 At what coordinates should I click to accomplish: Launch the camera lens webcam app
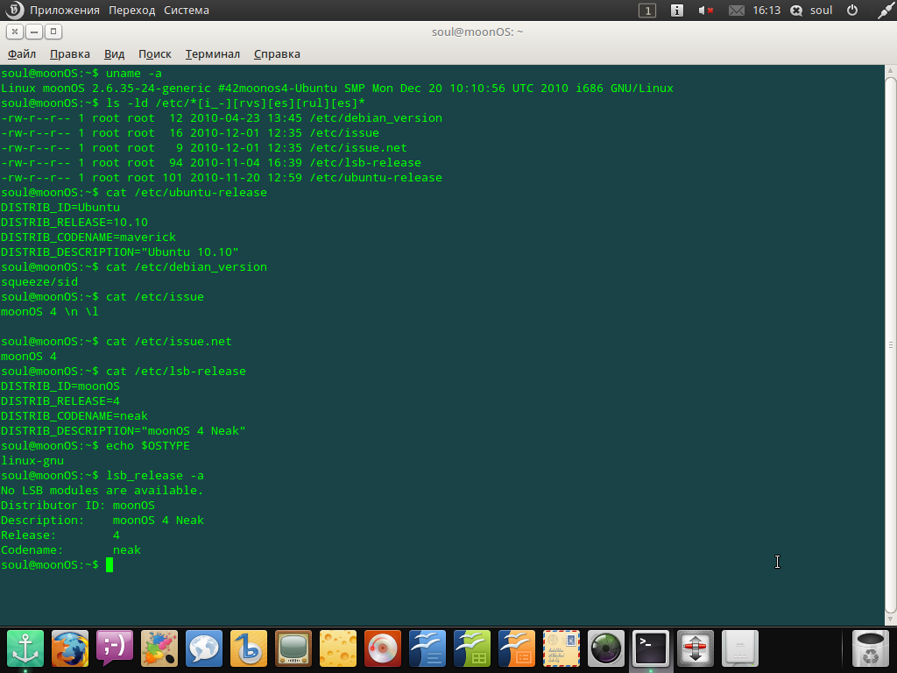point(606,648)
